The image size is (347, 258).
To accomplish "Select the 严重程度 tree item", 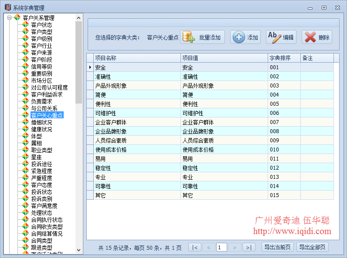I will point(41,178).
